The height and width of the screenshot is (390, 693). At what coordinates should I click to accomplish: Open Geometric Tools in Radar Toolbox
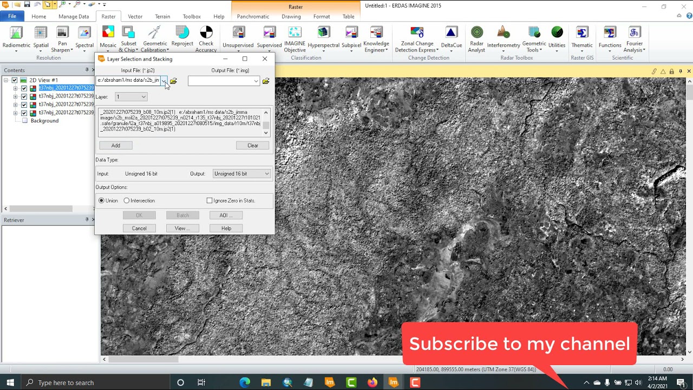click(534, 39)
